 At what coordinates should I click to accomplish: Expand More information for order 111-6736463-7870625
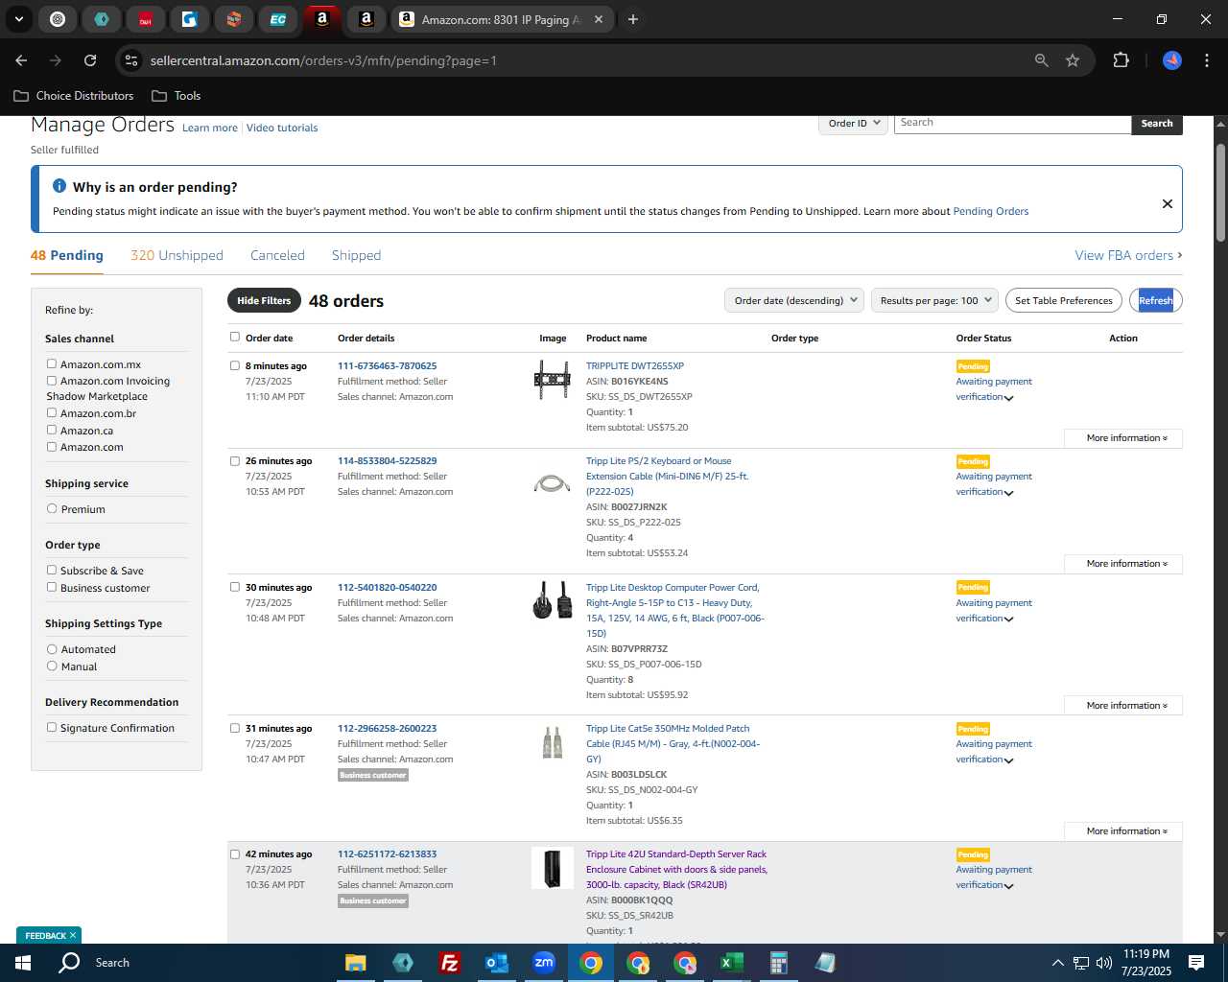[1123, 438]
